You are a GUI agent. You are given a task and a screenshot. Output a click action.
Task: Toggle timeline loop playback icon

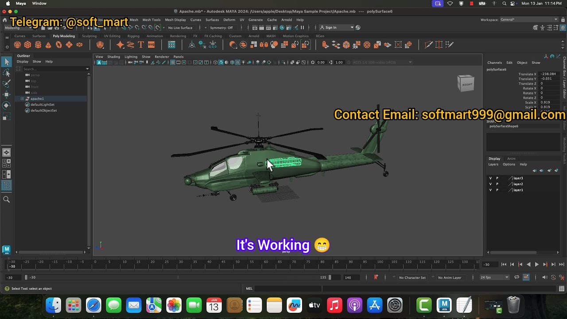[x=517, y=277]
